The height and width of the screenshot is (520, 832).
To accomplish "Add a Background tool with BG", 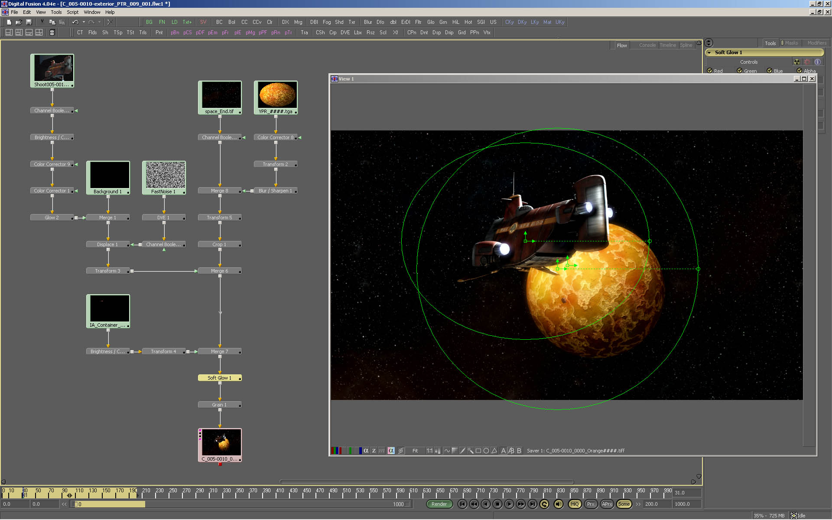I will 149,22.
